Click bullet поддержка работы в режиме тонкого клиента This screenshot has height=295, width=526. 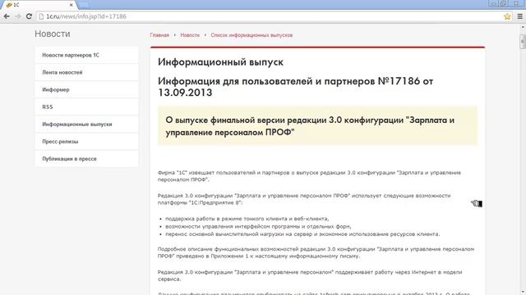click(247, 219)
